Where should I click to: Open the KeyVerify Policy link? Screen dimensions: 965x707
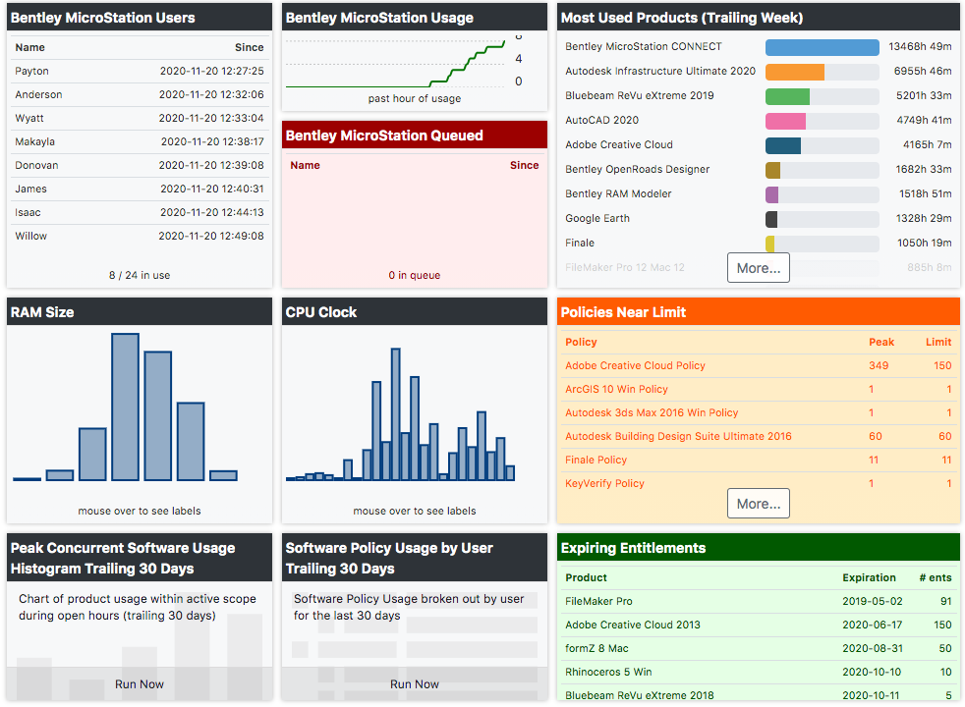(x=604, y=483)
